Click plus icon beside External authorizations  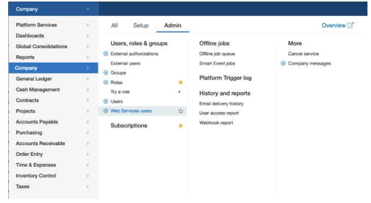[106, 54]
